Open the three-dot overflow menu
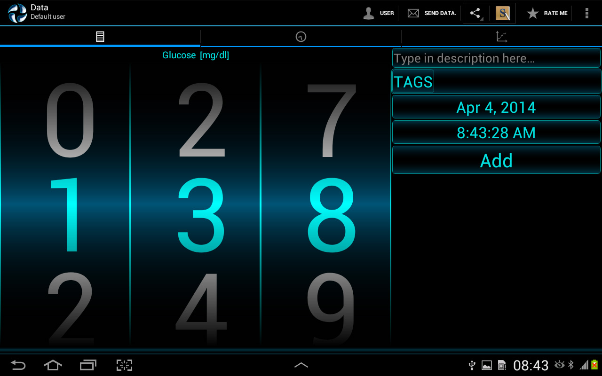602x376 pixels. tap(586, 13)
